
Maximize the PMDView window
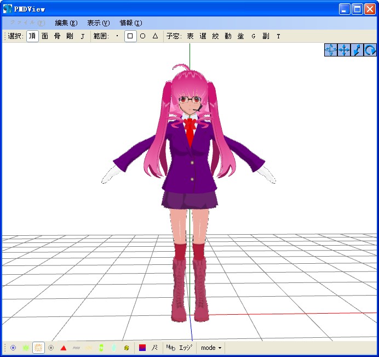(x=357, y=9)
